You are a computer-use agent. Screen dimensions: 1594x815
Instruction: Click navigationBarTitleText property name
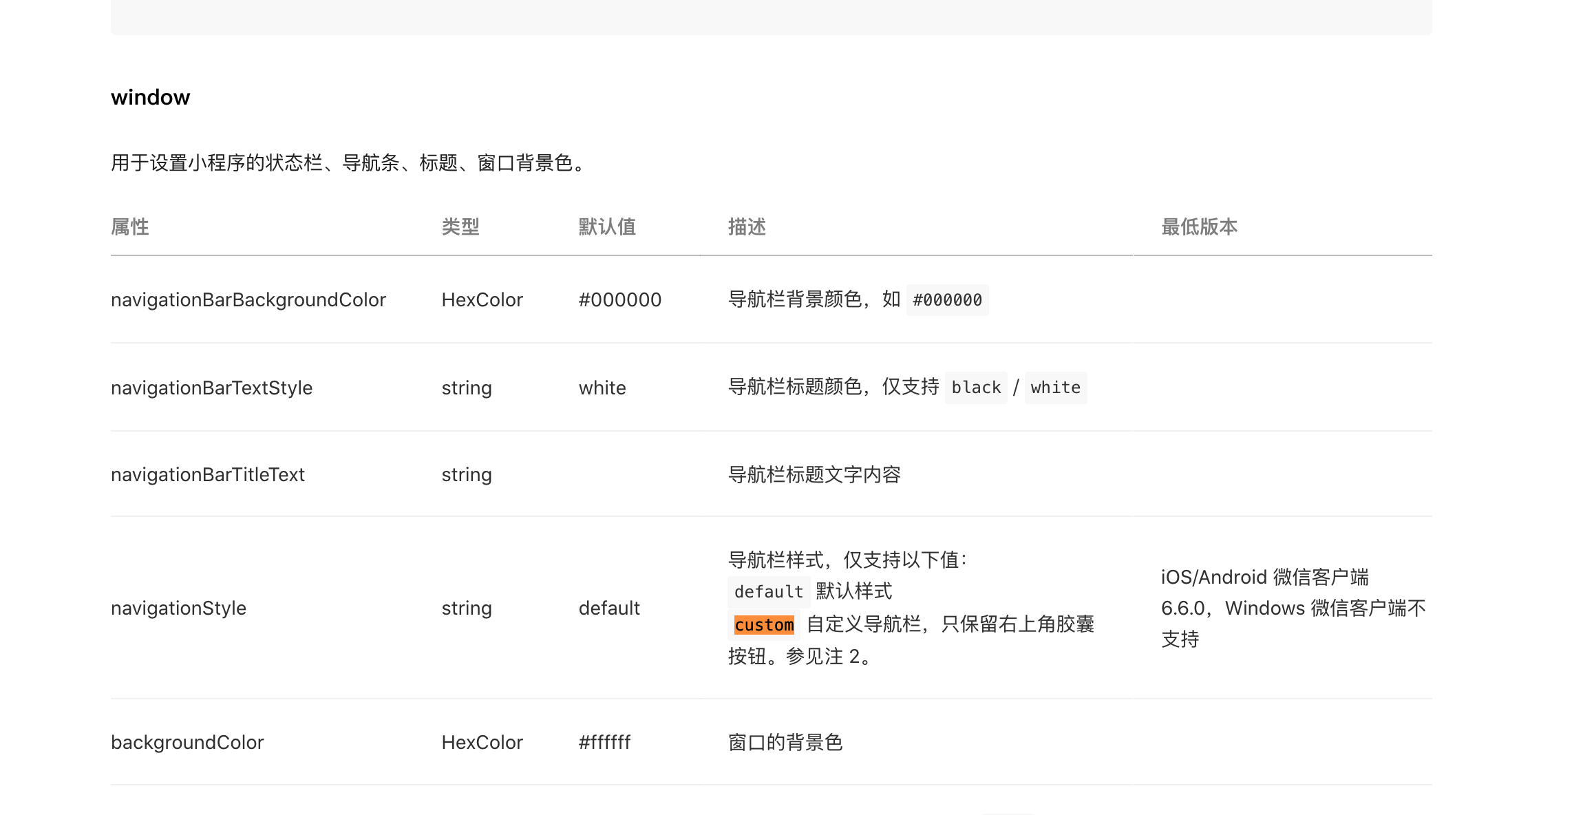[x=207, y=475]
